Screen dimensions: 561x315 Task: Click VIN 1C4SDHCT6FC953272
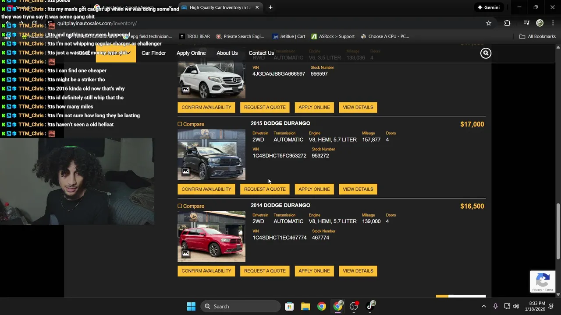tap(279, 156)
